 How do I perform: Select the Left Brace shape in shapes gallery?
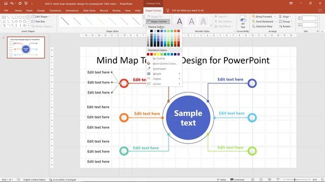(x=16, y=26)
